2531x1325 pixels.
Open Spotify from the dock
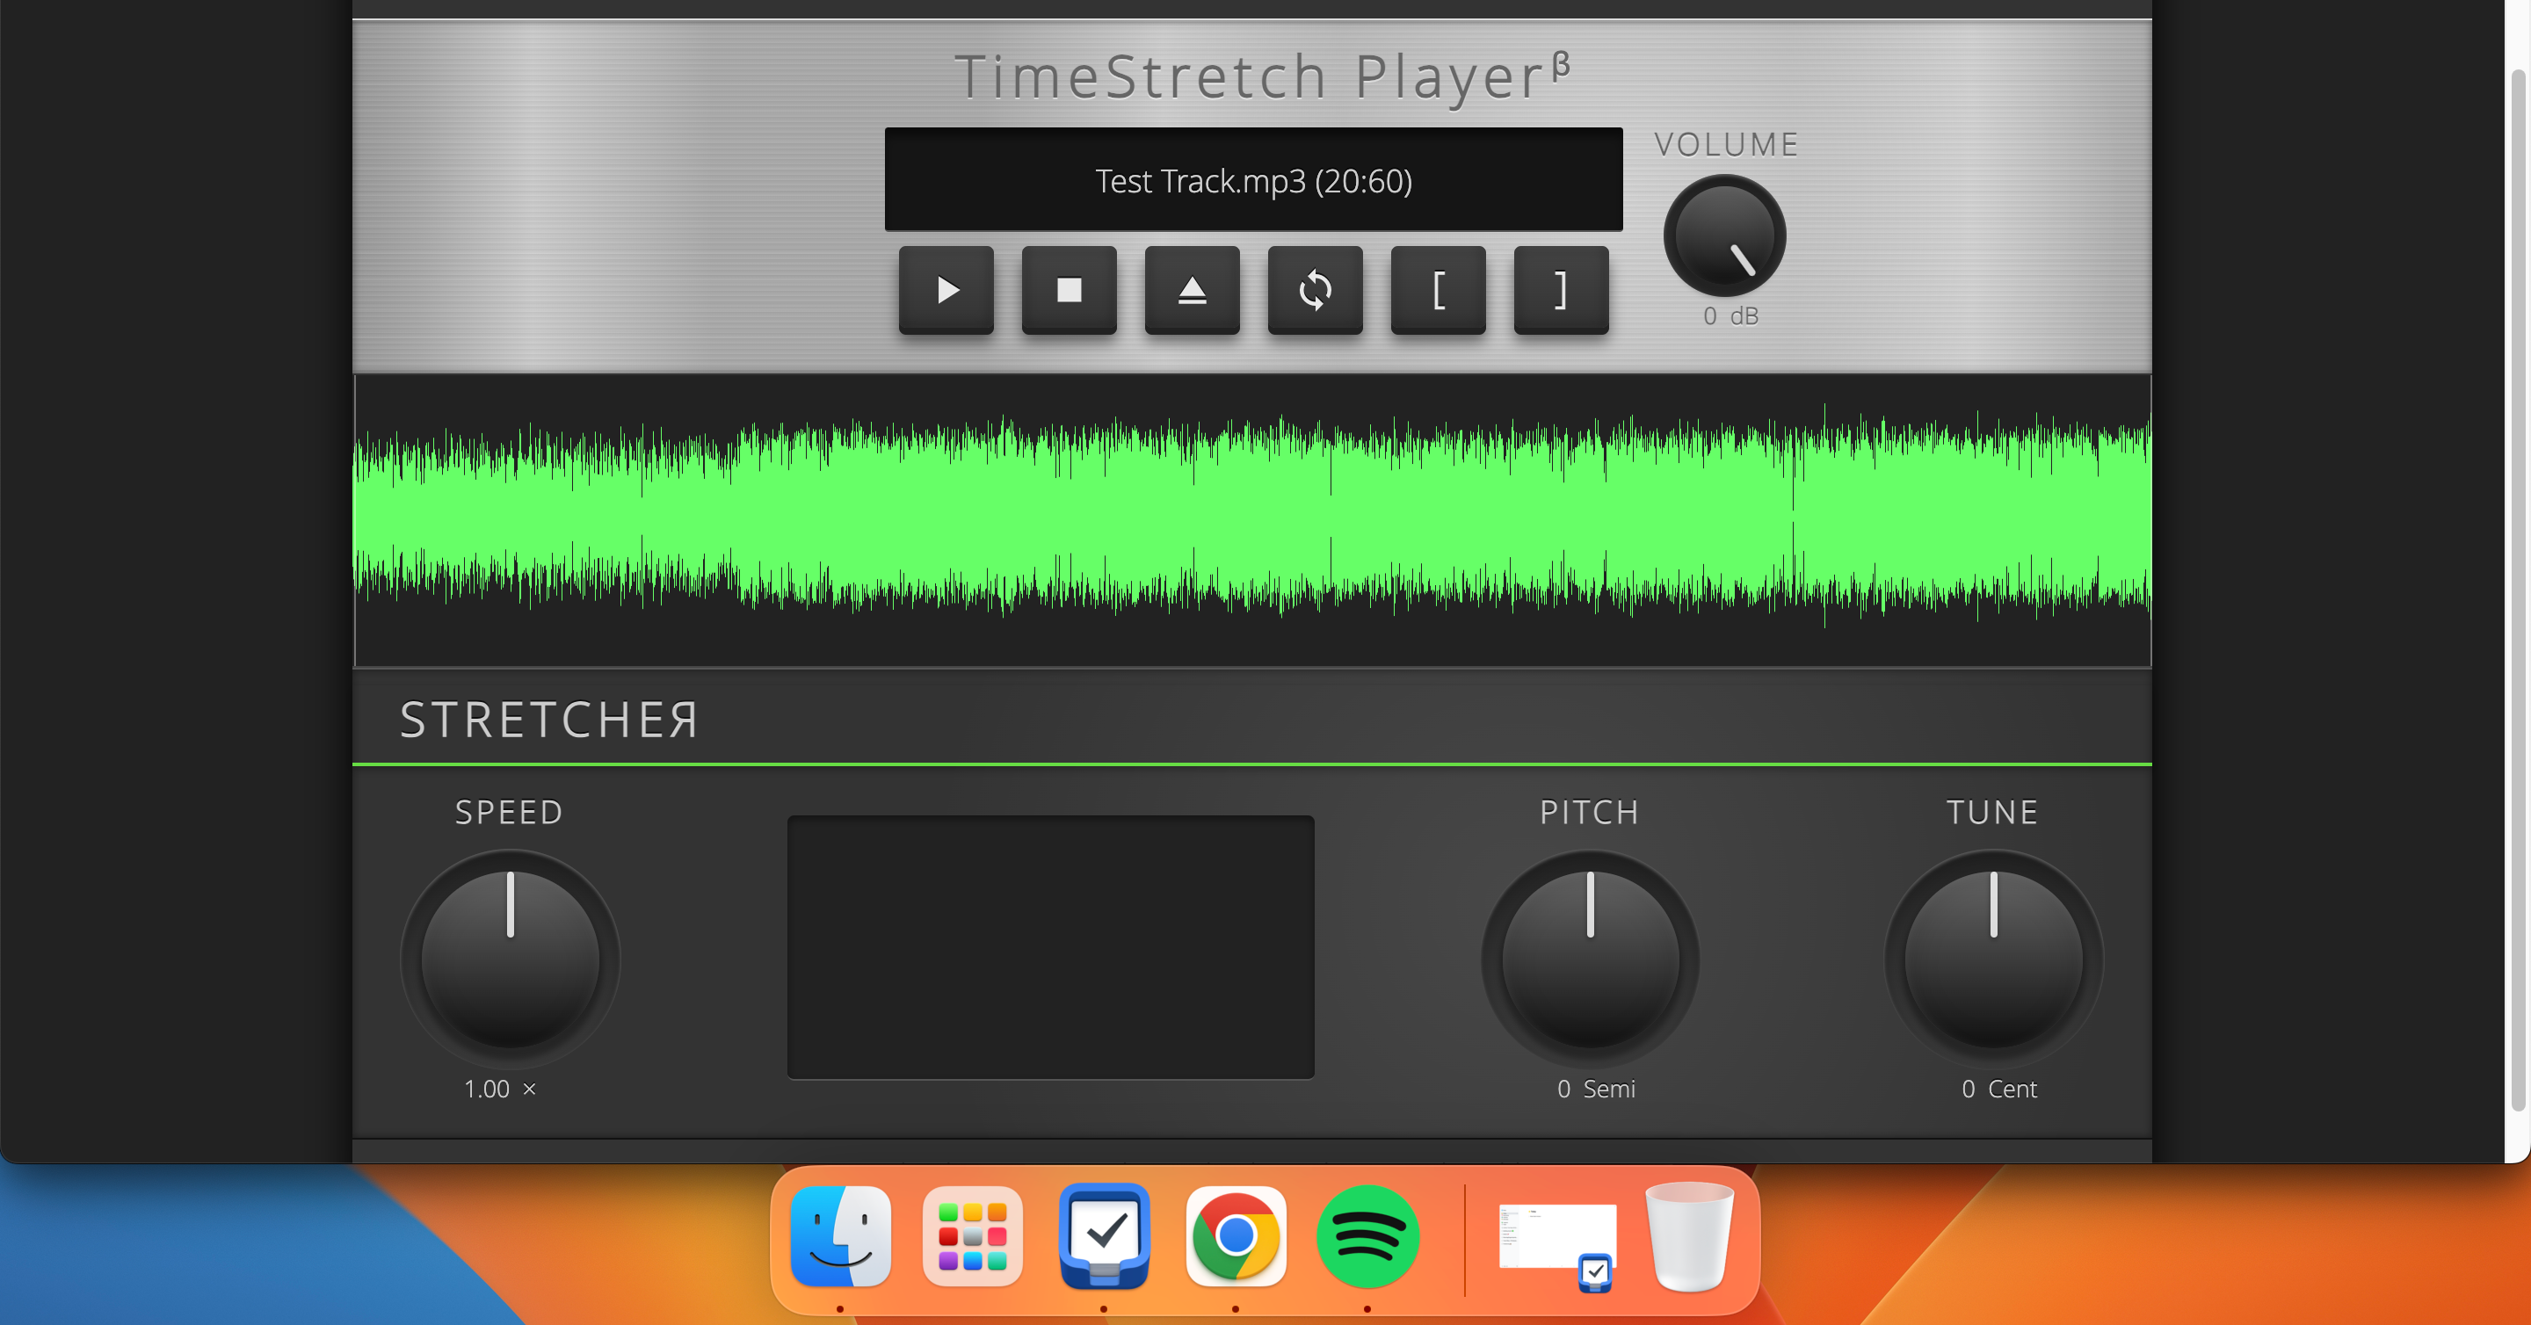click(x=1367, y=1236)
